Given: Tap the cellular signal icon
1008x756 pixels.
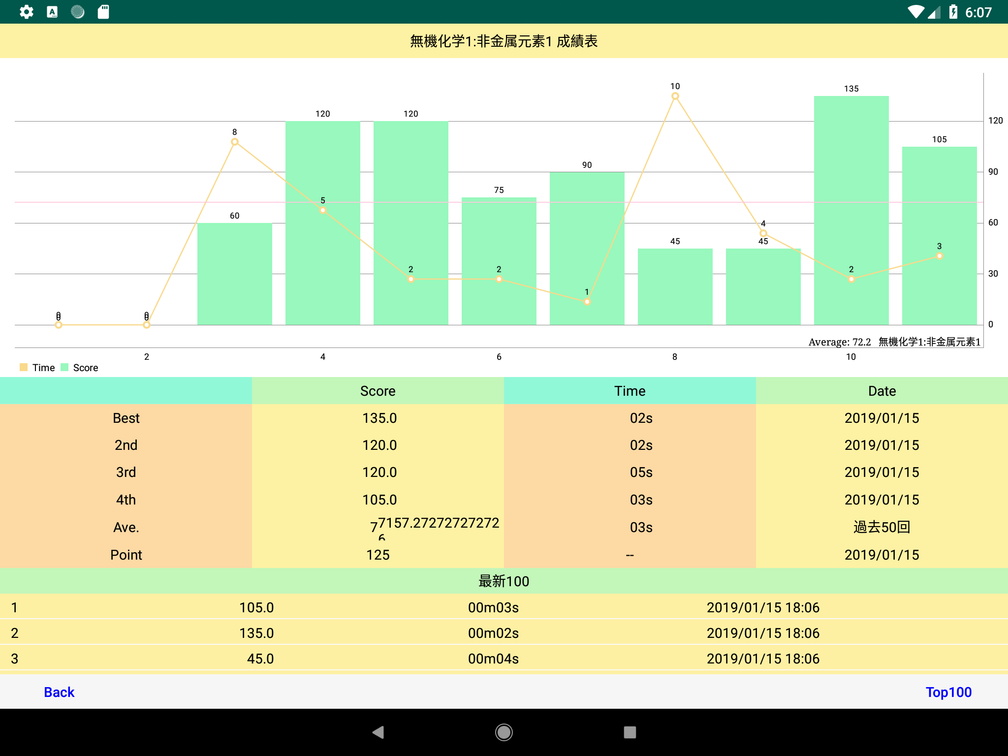Looking at the screenshot, I should coord(934,12).
